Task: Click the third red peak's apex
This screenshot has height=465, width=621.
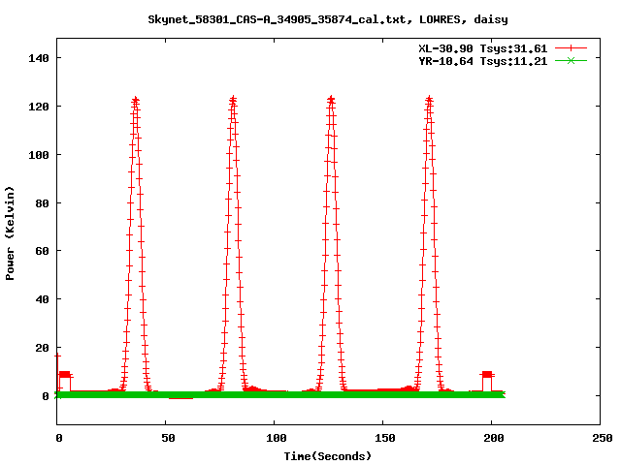Action: click(x=331, y=99)
